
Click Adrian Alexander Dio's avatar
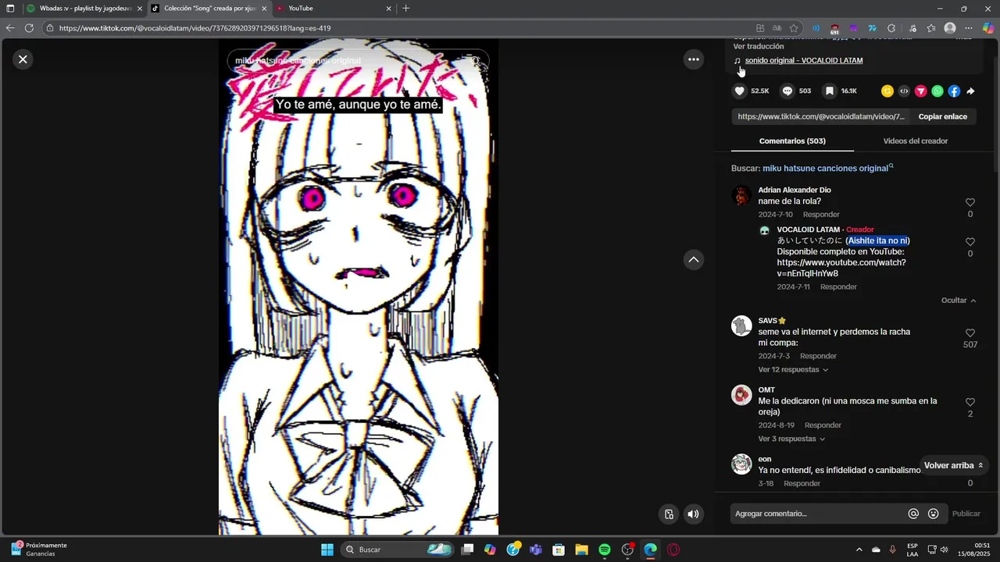(741, 195)
